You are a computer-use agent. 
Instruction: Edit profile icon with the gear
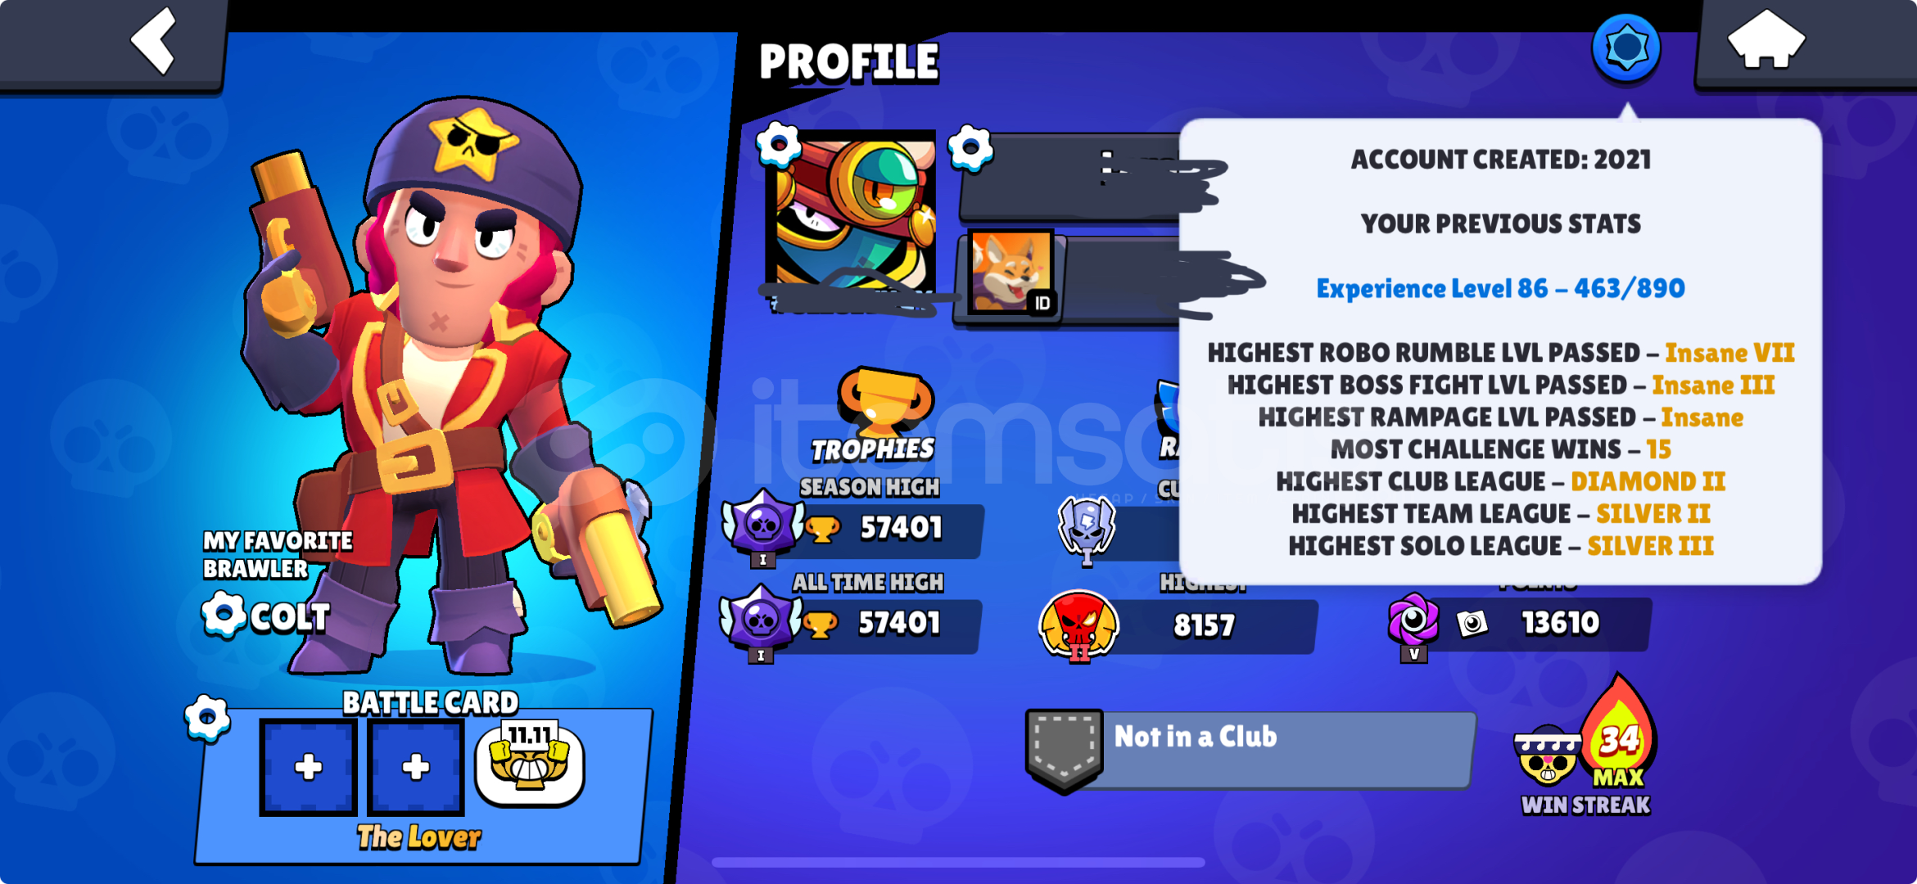pyautogui.click(x=778, y=145)
